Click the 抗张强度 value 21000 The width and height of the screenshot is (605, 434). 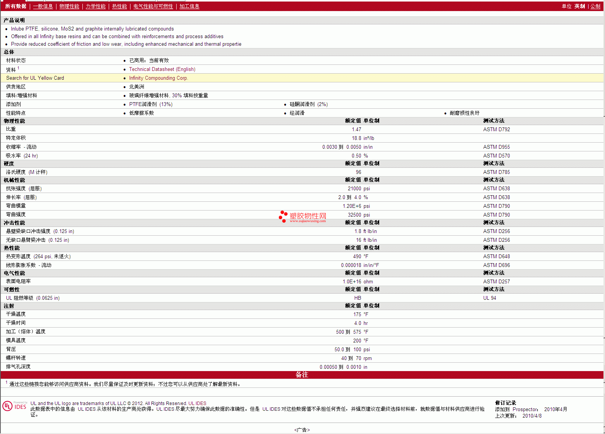point(354,189)
